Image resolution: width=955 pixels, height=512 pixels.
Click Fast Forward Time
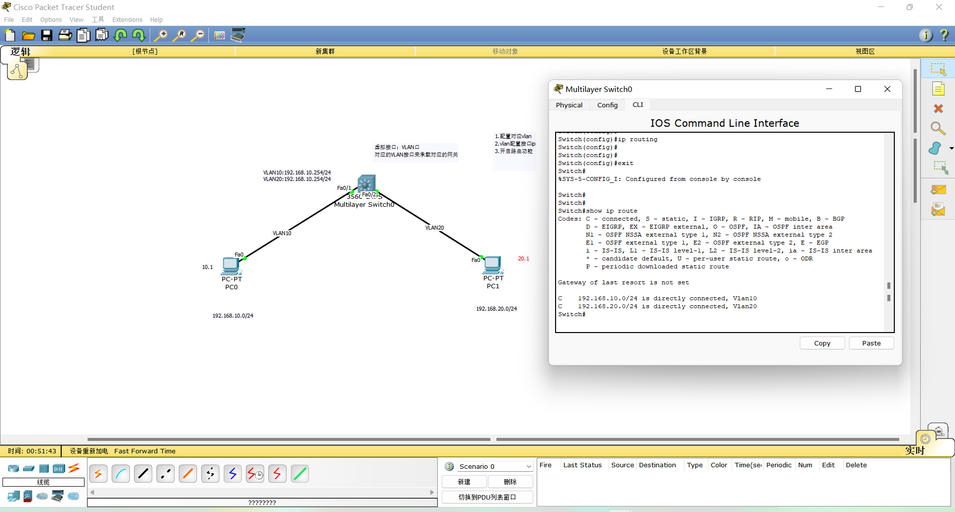coord(145,451)
